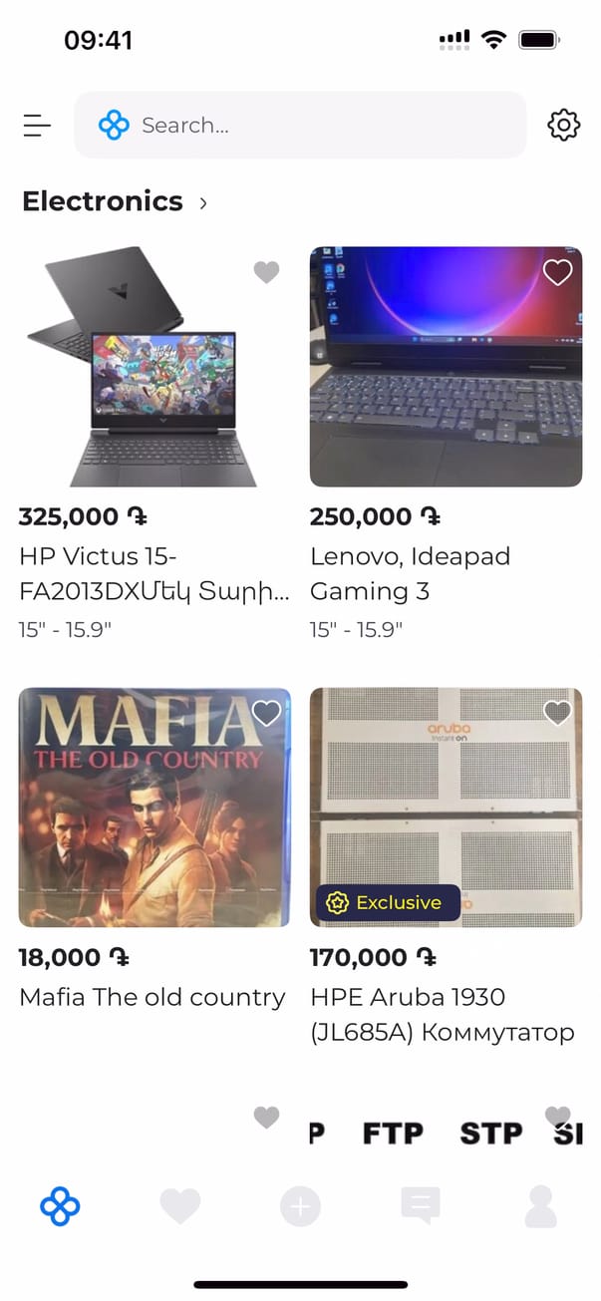This screenshot has height=1301, width=601.
Task: Open settings with the gear icon
Action: (563, 125)
